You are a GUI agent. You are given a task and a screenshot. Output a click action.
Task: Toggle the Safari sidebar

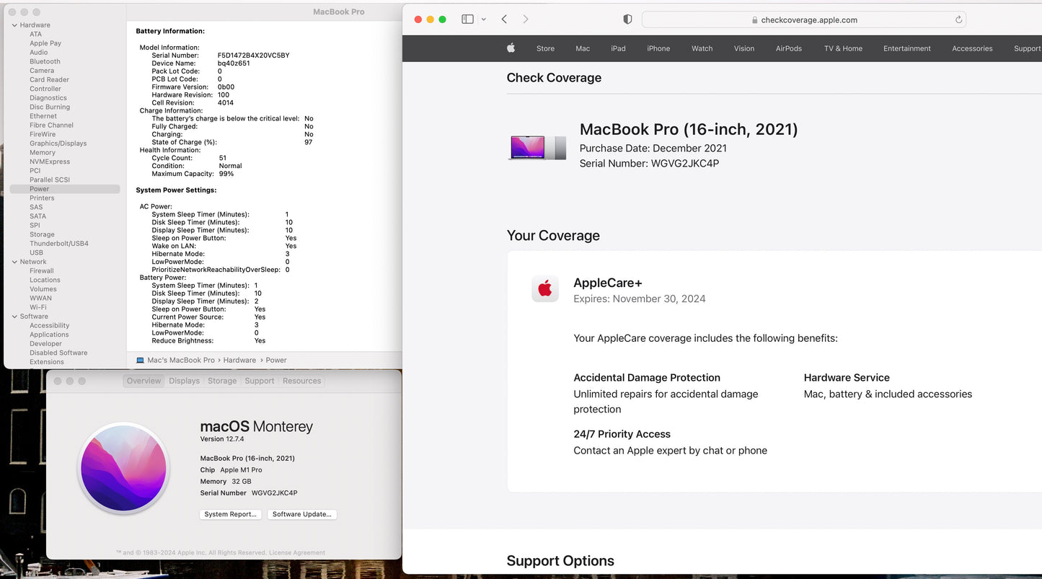tap(467, 19)
